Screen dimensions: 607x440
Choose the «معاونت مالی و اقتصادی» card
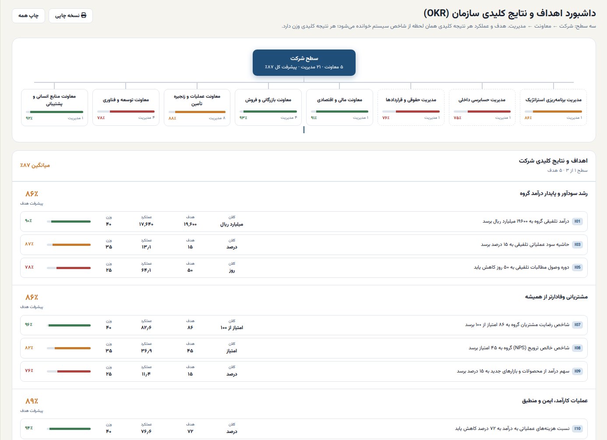pos(339,107)
